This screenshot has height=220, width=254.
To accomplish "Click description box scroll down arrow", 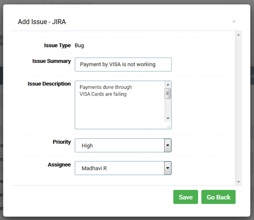I will tap(168, 118).
